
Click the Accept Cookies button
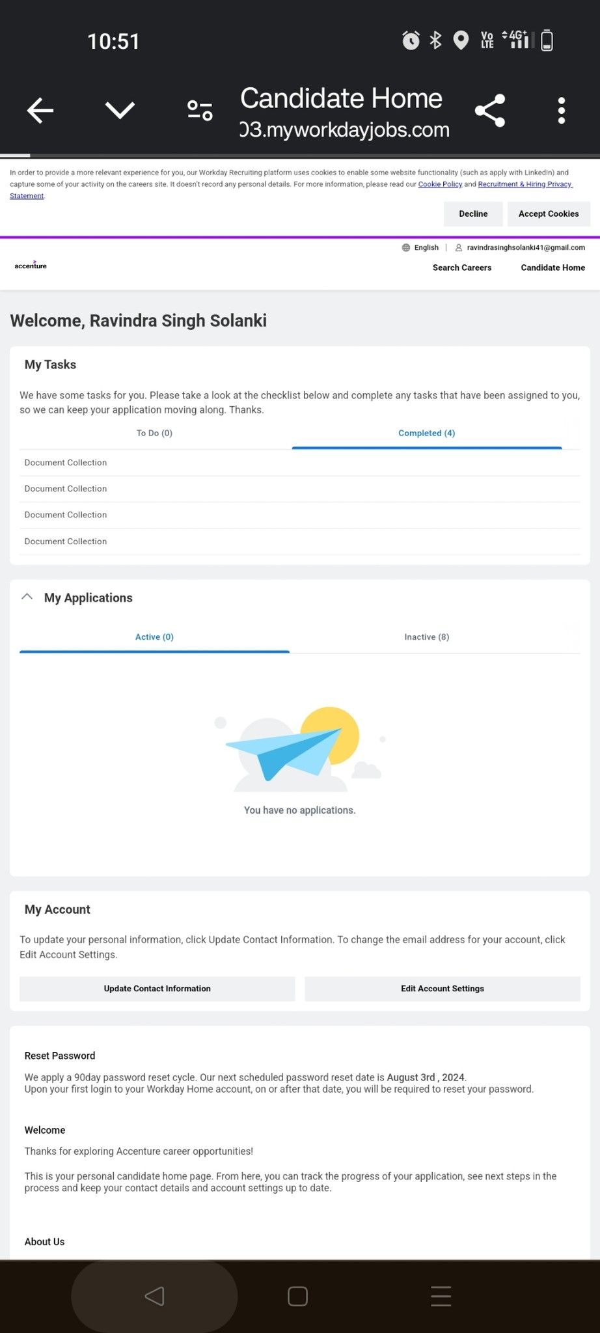coord(549,213)
